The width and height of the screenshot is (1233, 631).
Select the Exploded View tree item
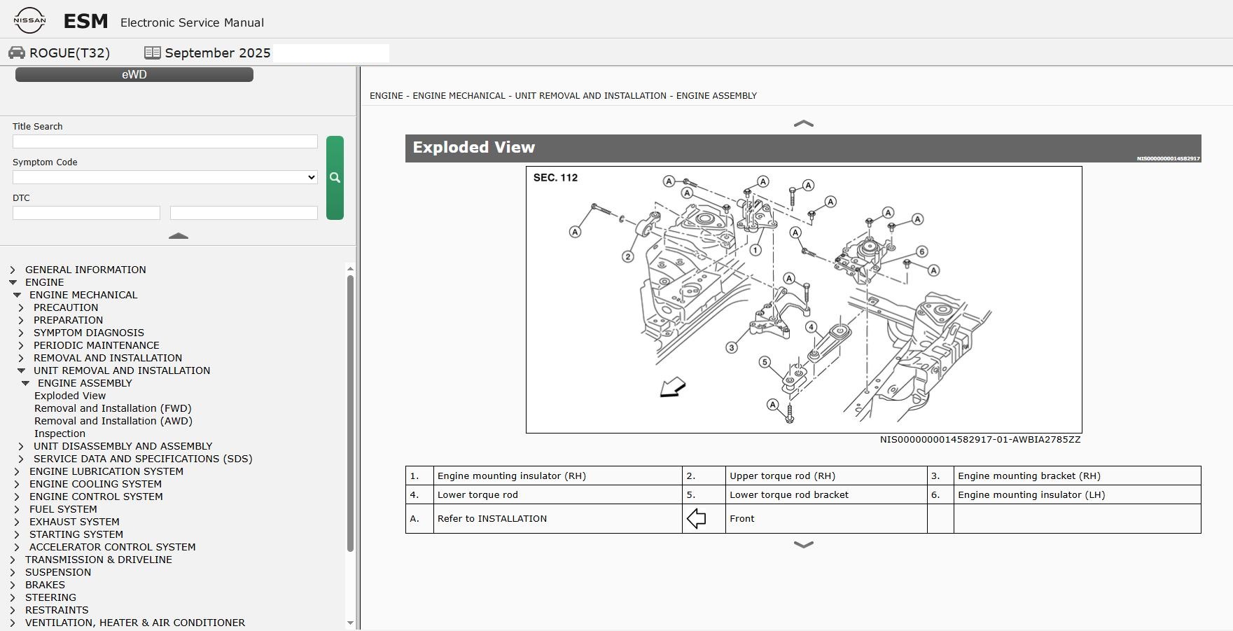click(70, 396)
